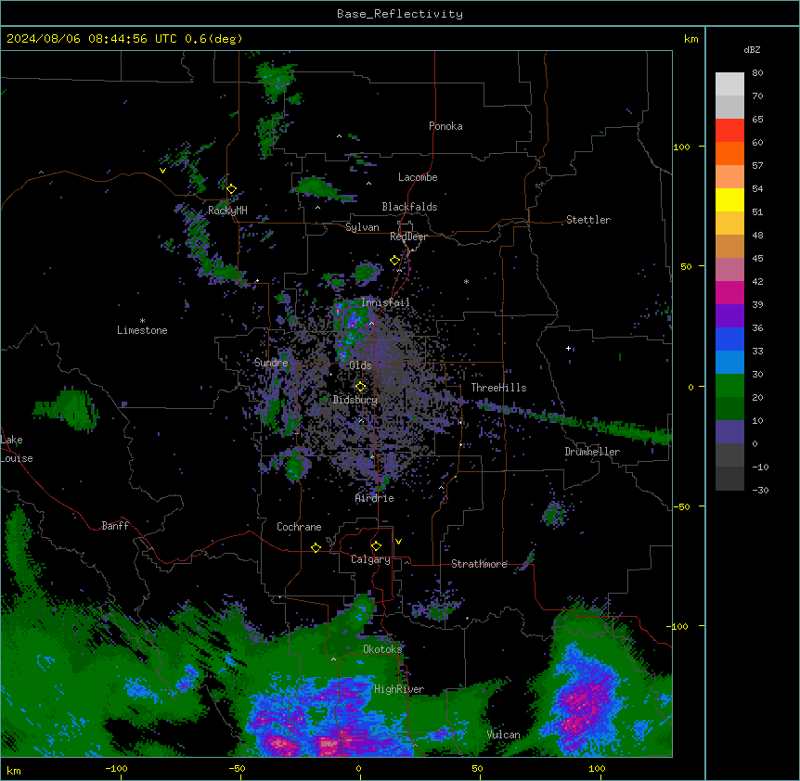The width and height of the screenshot is (800, 781).
Task: Select the Airdrie label
Action: [x=375, y=498]
